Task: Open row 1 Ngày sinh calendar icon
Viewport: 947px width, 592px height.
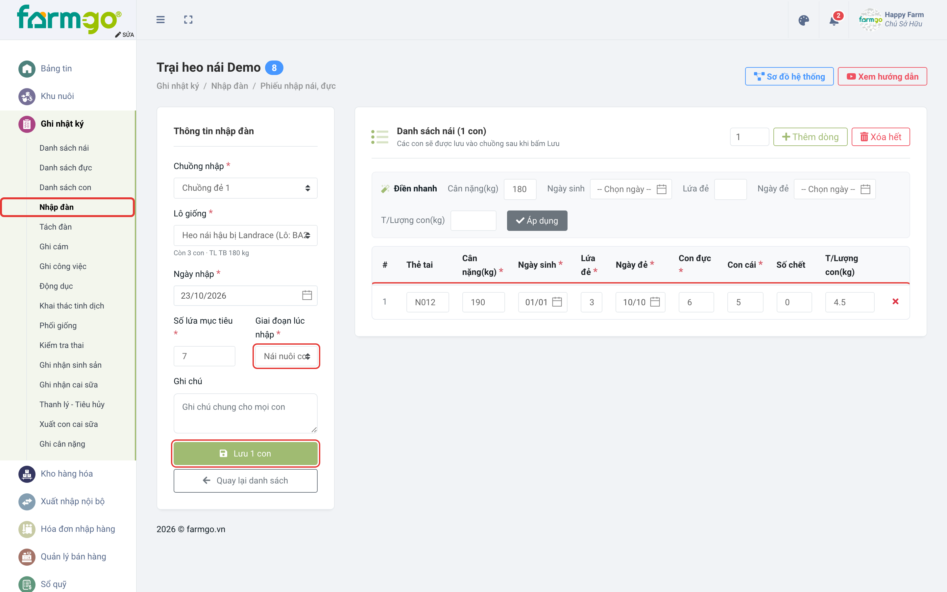Action: pos(557,302)
